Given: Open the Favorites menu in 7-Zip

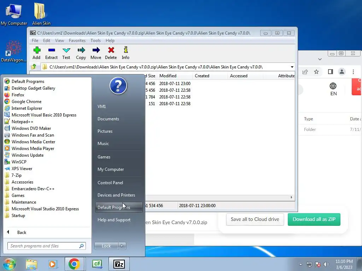Looking at the screenshot, I should (x=77, y=40).
